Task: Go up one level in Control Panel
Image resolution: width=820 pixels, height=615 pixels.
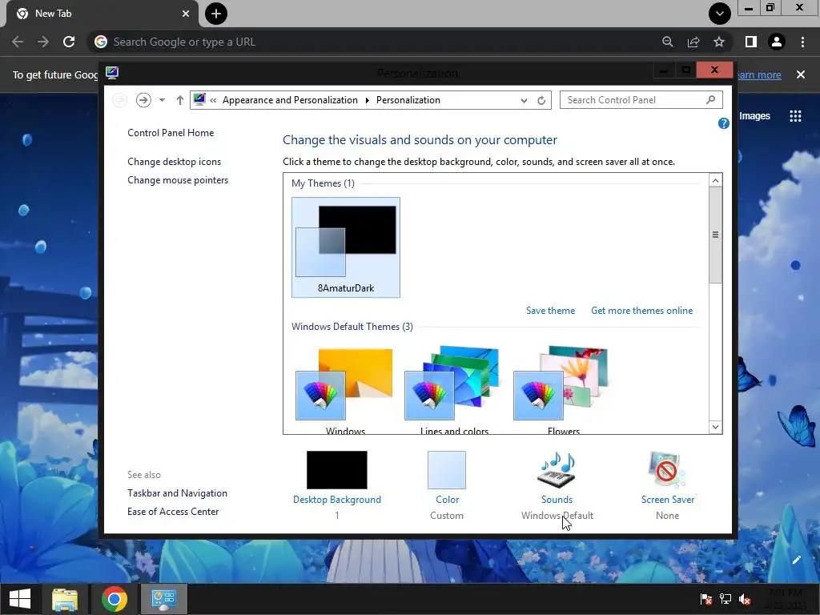Action: (x=180, y=100)
